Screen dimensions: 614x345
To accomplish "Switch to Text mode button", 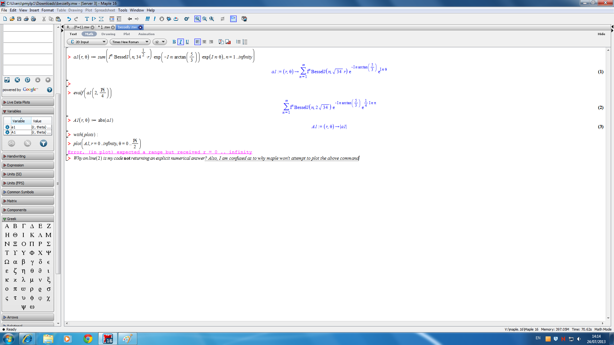I will coord(73,34).
